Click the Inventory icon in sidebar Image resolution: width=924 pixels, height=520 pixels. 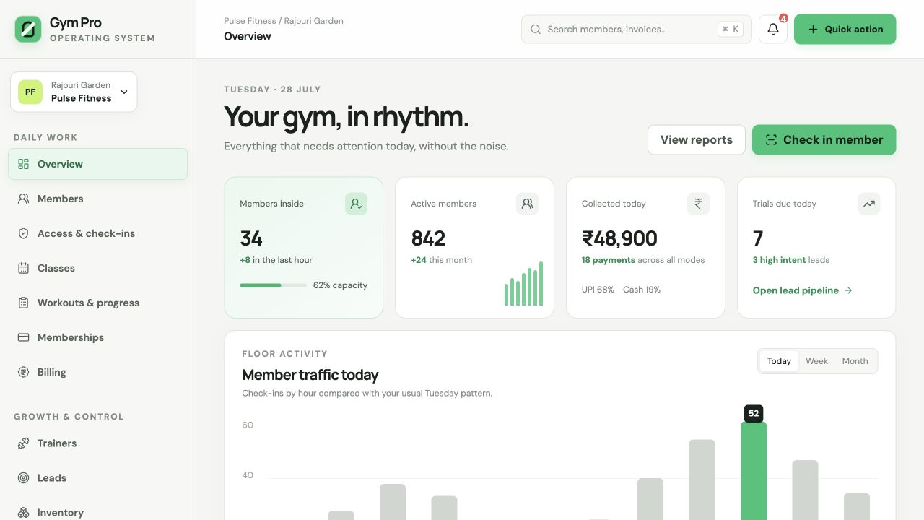click(24, 513)
